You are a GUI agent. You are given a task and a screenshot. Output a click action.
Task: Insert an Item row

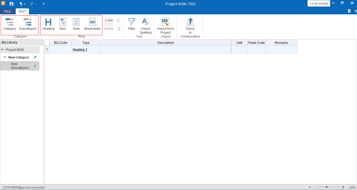pos(63,24)
